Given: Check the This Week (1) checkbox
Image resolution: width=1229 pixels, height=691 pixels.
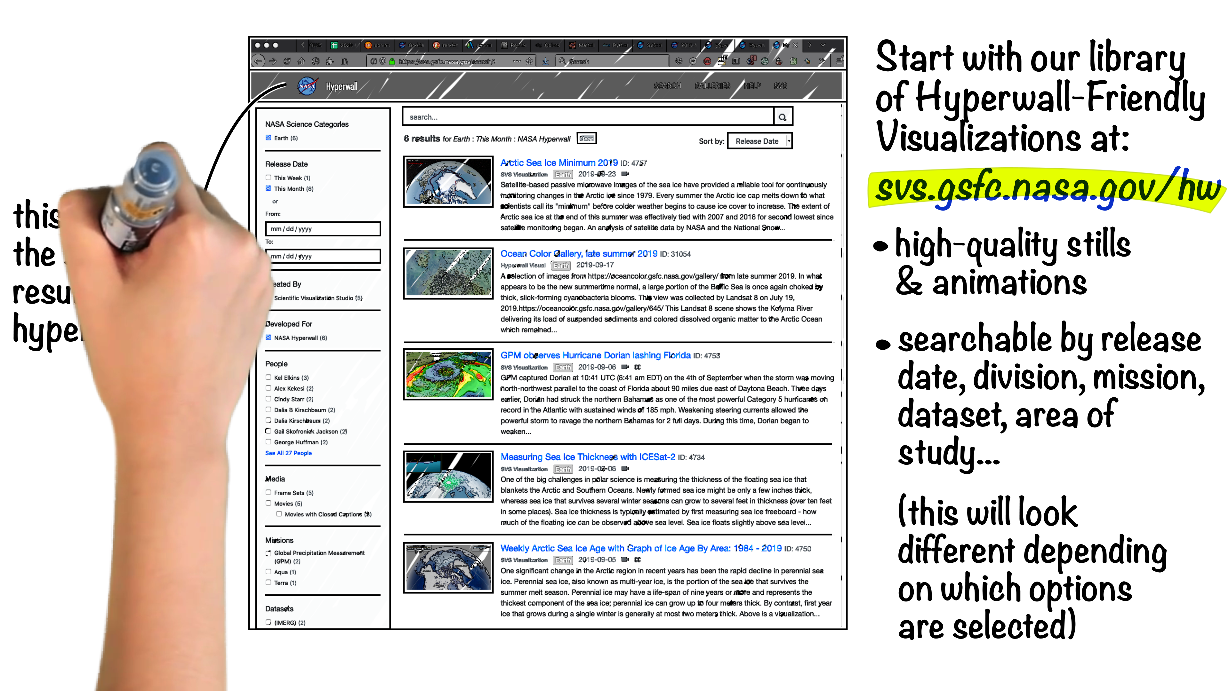Looking at the screenshot, I should point(268,178).
